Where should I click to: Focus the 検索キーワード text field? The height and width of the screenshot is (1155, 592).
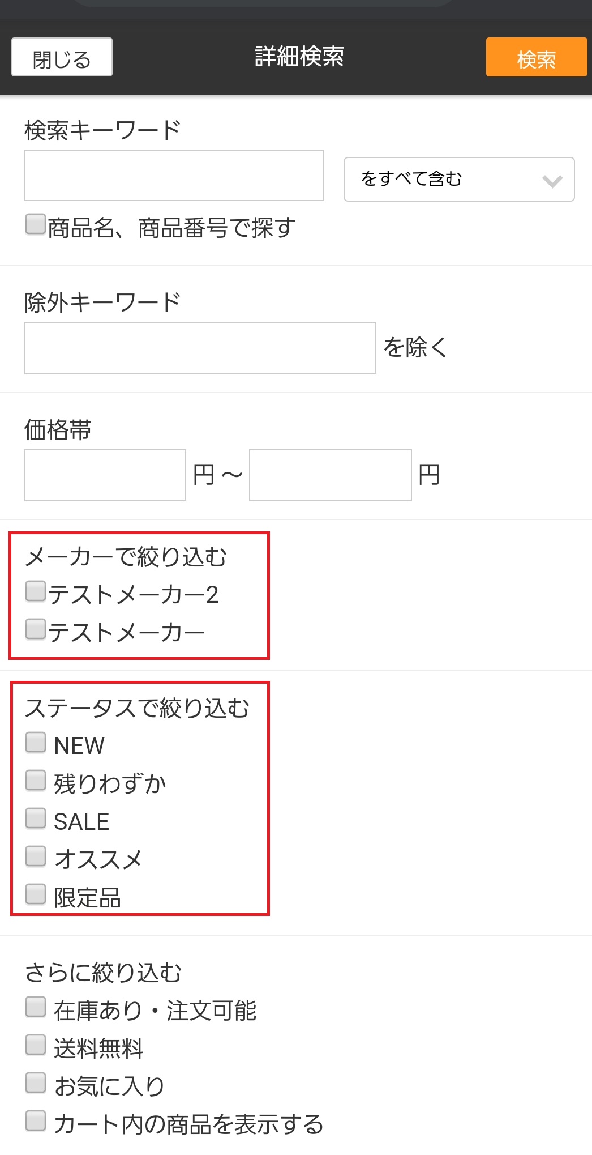[174, 175]
